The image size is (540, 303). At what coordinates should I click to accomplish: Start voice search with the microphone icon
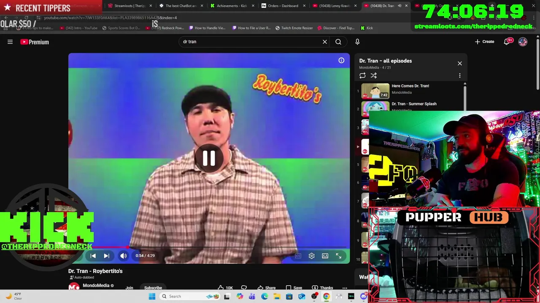pyautogui.click(x=357, y=42)
